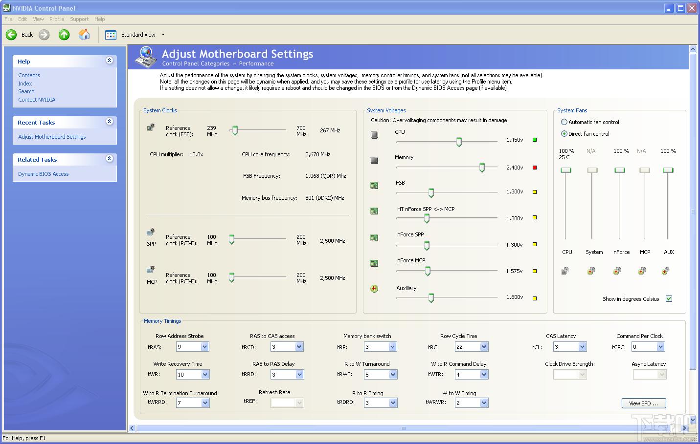
Task: Open the Search help link
Action: (x=26, y=91)
